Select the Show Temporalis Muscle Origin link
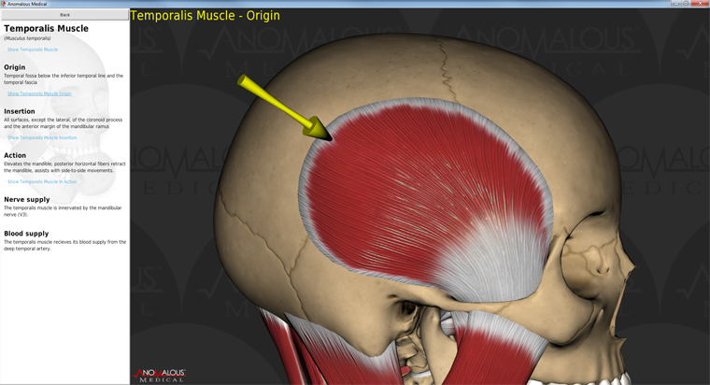This screenshot has width=710, height=385. (x=39, y=93)
